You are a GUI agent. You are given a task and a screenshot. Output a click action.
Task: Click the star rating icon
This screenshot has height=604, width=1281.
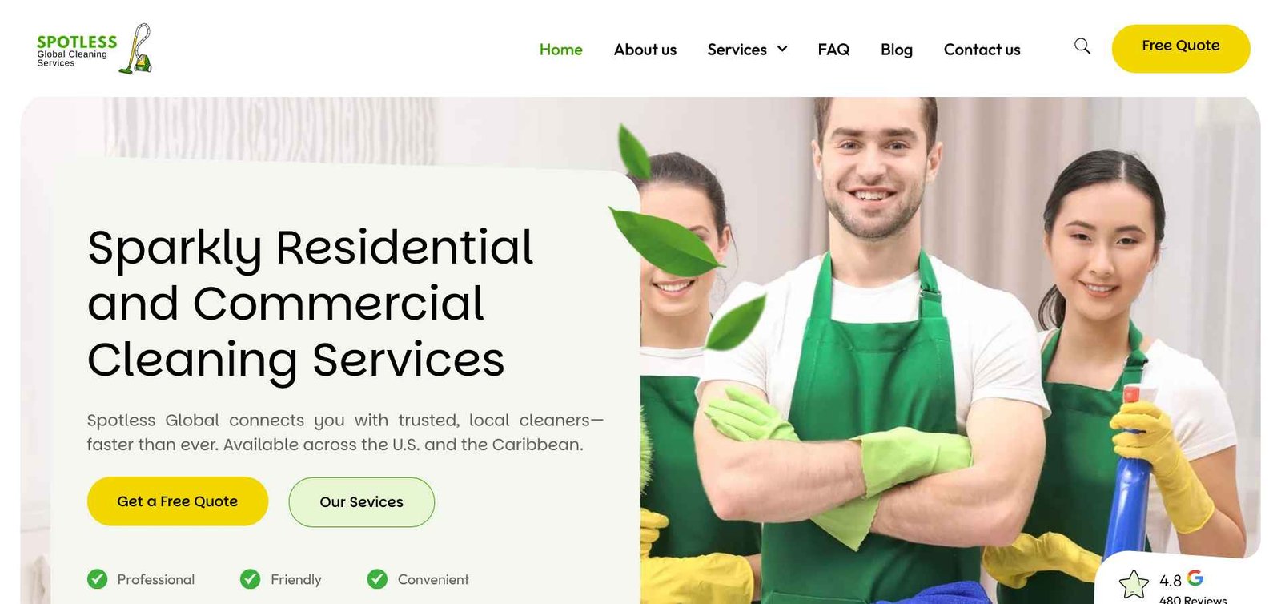pos(1134,584)
